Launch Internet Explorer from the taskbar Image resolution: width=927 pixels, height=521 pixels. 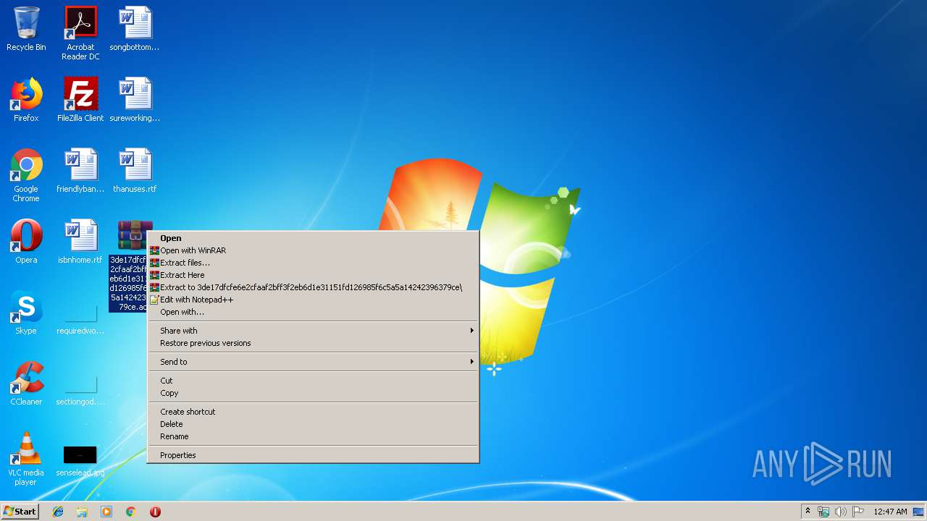58,512
